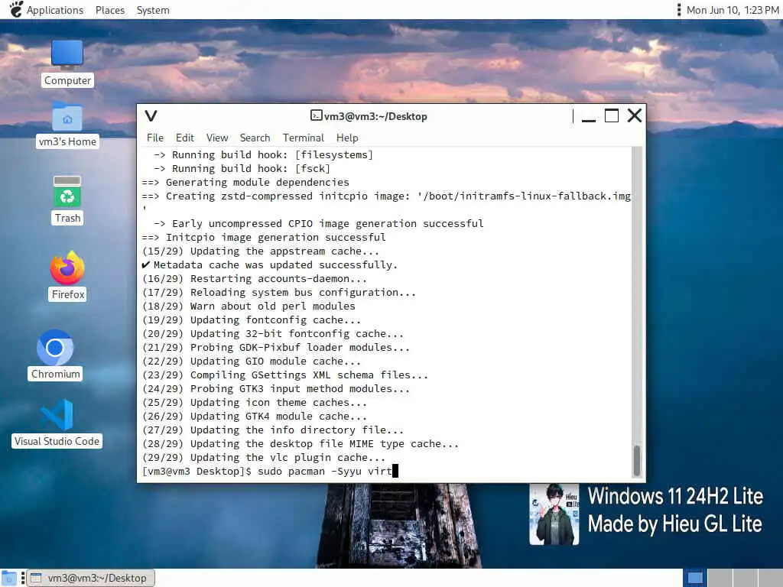Image resolution: width=783 pixels, height=587 pixels.
Task: Open the terminal window menu arrow
Action: pyautogui.click(x=151, y=116)
